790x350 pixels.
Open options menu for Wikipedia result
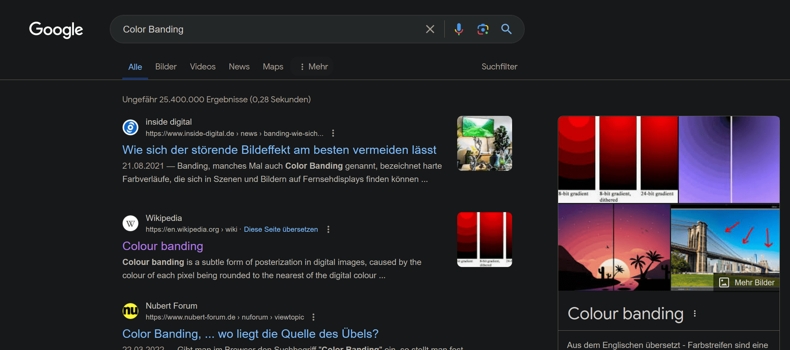point(328,229)
